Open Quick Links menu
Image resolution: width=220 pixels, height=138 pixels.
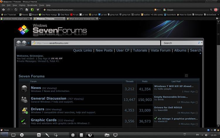(x=82, y=50)
